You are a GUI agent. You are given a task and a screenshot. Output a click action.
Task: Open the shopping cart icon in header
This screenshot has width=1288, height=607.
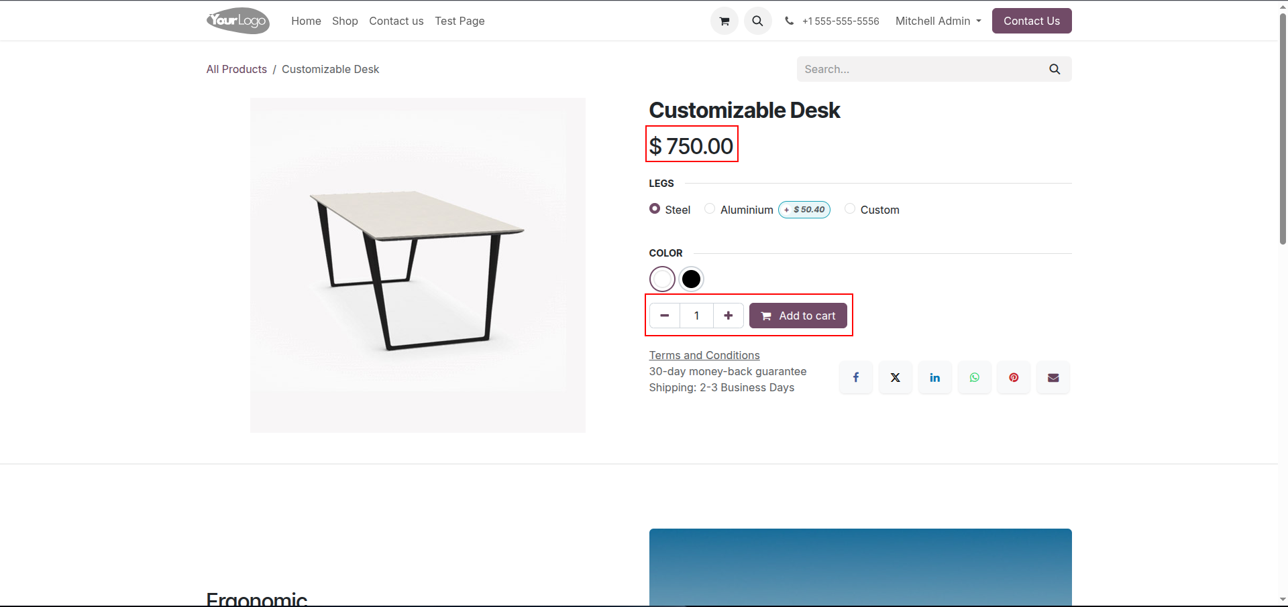click(x=724, y=21)
